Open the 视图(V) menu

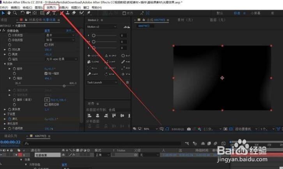click(x=76, y=7)
